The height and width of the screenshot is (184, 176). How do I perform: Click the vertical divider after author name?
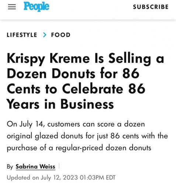click(x=59, y=166)
